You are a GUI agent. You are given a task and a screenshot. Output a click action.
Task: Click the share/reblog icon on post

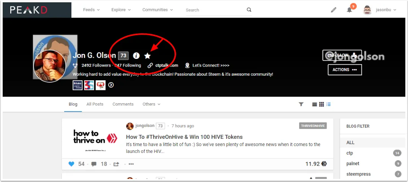pyautogui.click(x=116, y=164)
